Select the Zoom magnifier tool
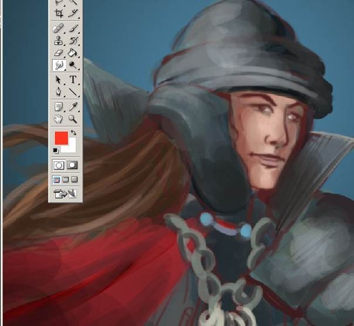 coord(73,119)
